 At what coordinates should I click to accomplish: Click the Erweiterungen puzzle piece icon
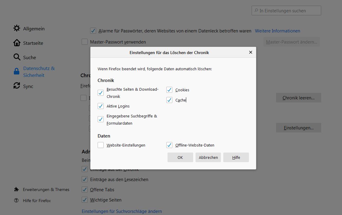(16, 189)
